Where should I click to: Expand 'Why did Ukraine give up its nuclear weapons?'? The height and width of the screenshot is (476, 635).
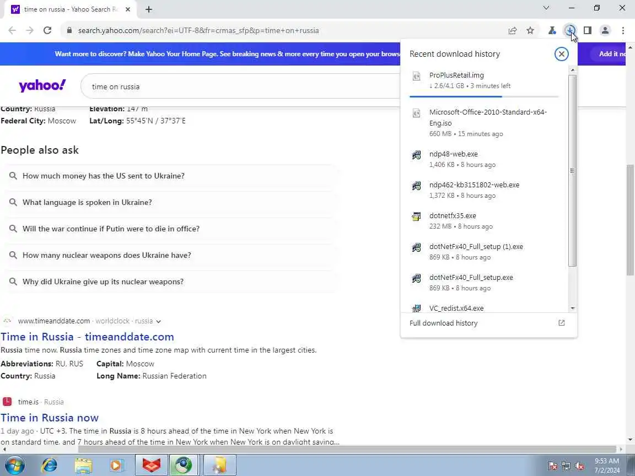coord(170,282)
